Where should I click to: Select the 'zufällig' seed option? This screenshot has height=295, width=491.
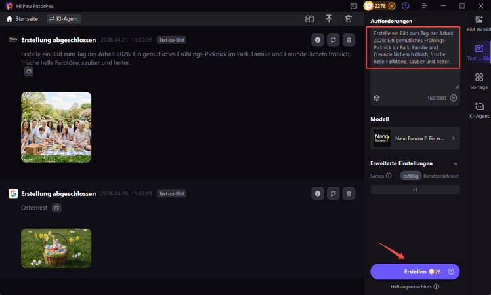coord(410,176)
